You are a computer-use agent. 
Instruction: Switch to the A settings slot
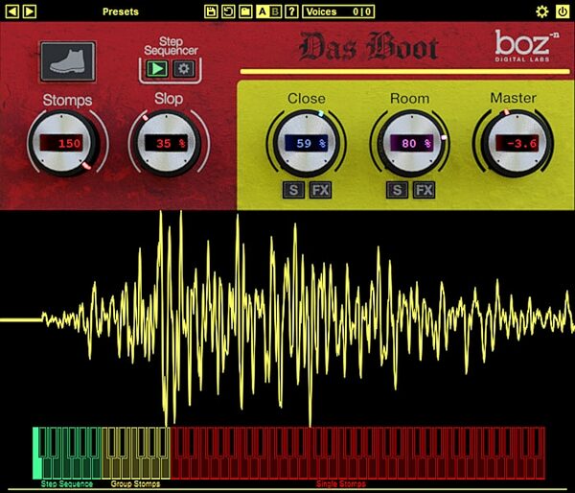click(263, 12)
